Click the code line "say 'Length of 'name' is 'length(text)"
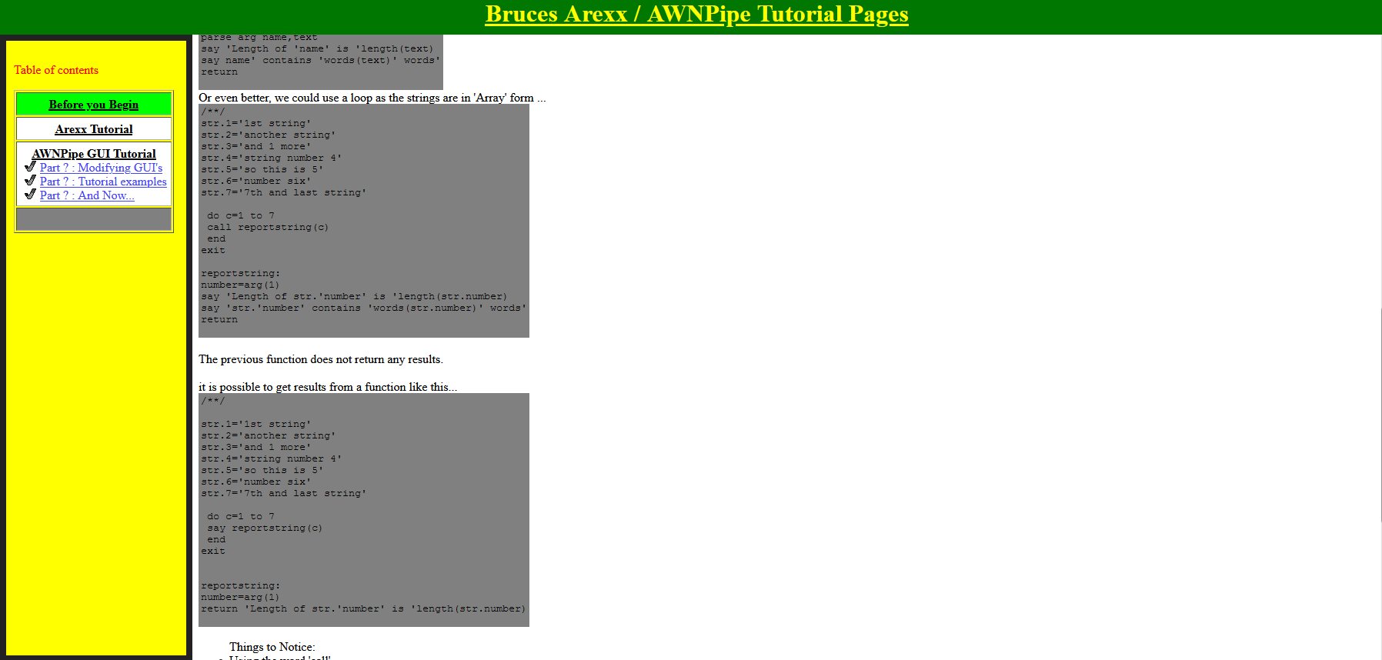The image size is (1382, 660). pyautogui.click(x=317, y=49)
